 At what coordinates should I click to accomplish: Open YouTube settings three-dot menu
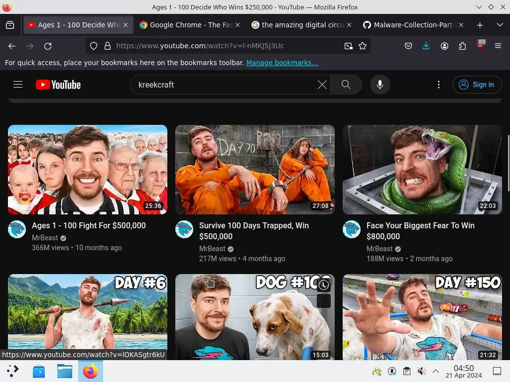pyautogui.click(x=439, y=85)
